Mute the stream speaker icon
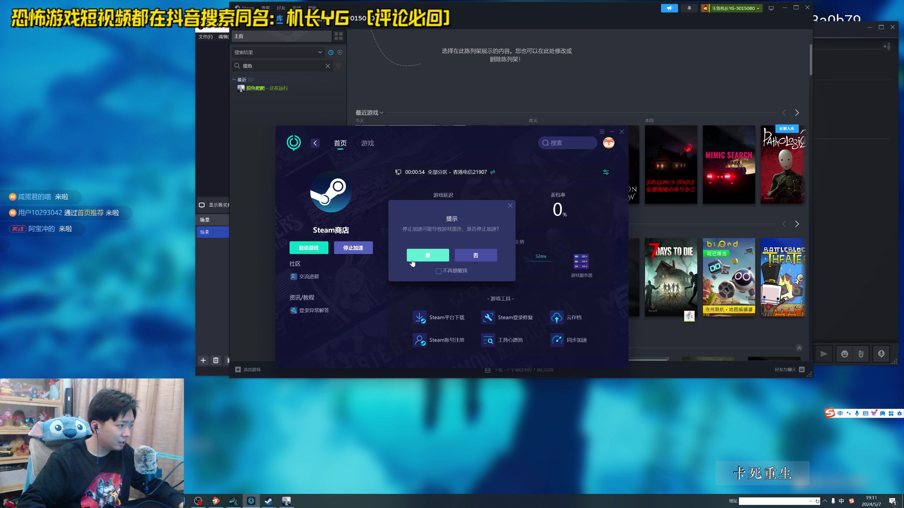The width and height of the screenshot is (904, 508). click(669, 8)
